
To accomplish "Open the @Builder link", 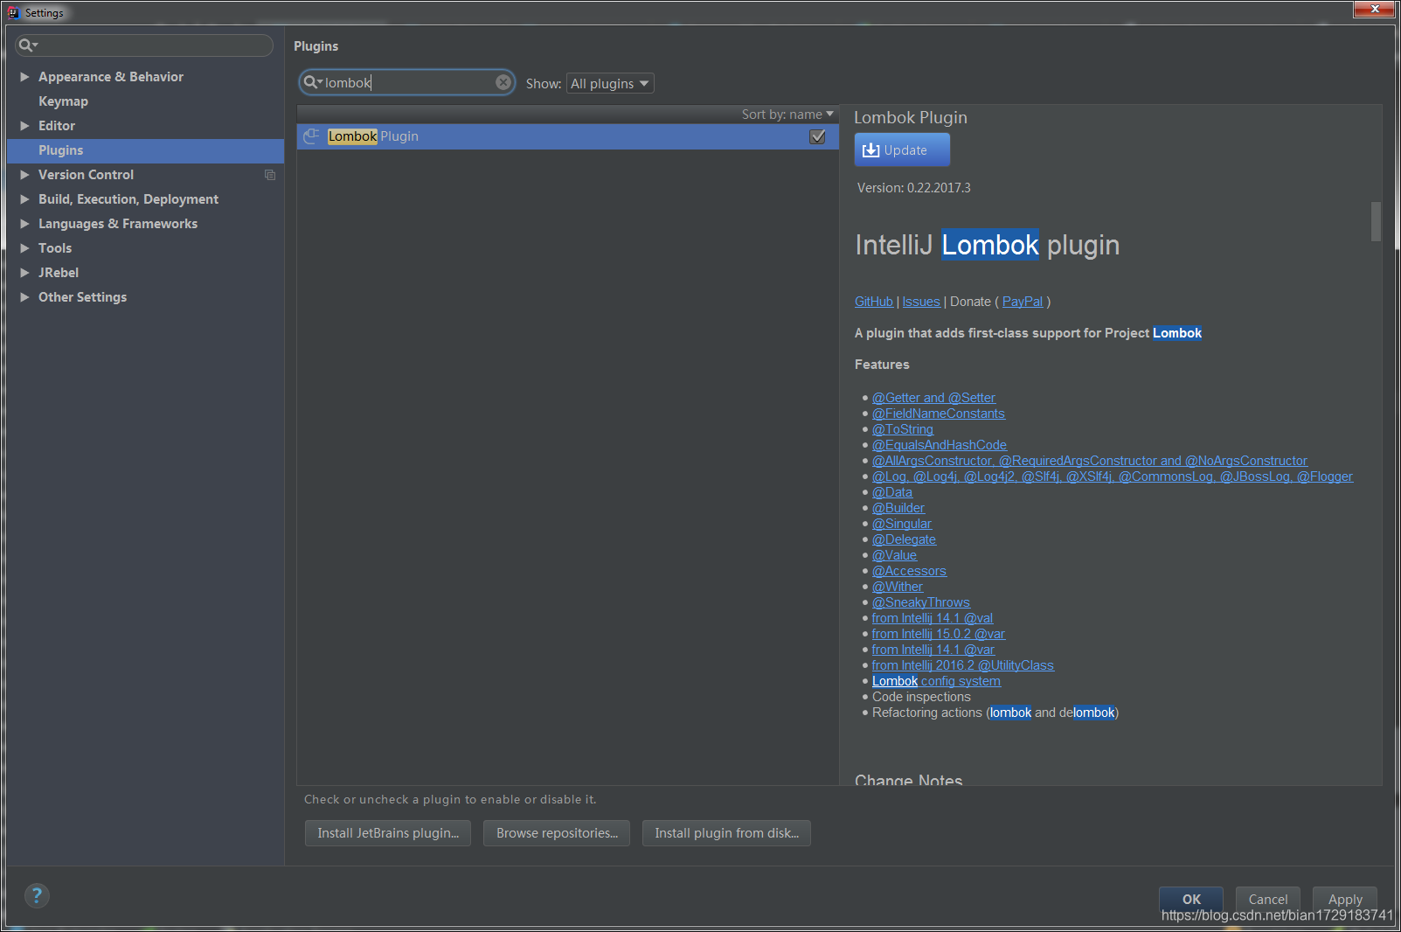I will [x=898, y=508].
